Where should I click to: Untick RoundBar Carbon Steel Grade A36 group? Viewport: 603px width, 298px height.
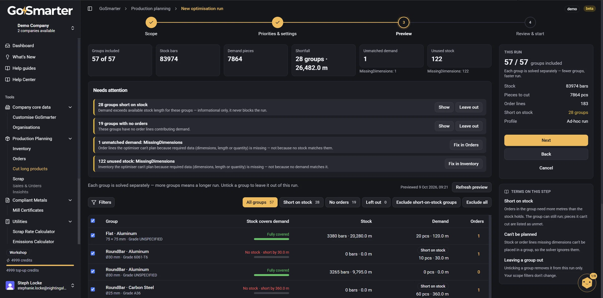[x=93, y=289]
